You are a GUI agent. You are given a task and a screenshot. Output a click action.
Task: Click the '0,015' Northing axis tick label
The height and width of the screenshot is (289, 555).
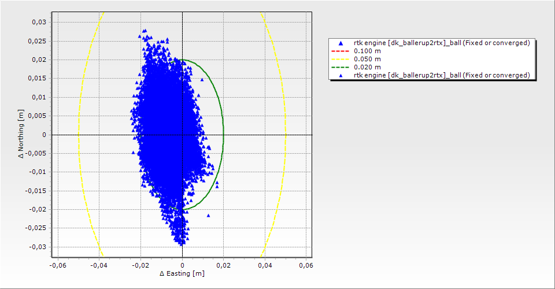coord(37,79)
